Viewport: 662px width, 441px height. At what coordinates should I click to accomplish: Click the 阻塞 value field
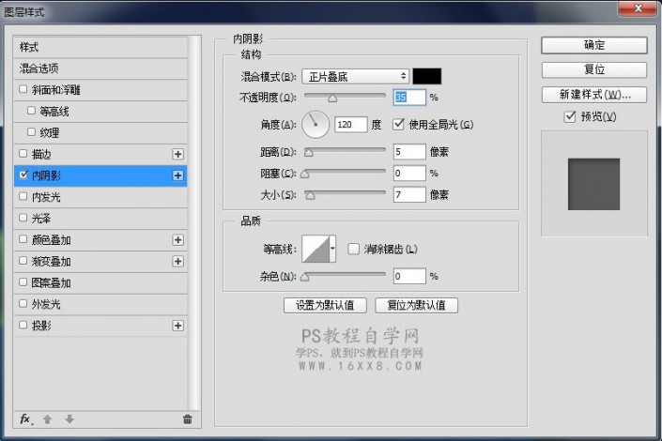409,173
